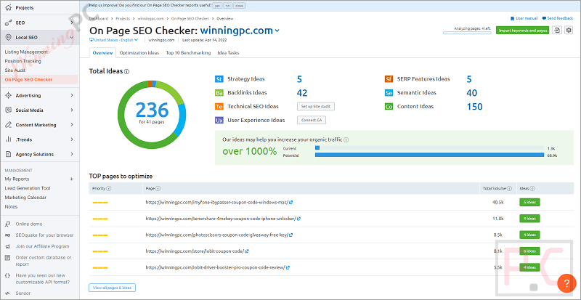Select Listing Management in sidebar
This screenshot has height=300, width=581.
click(x=26, y=52)
